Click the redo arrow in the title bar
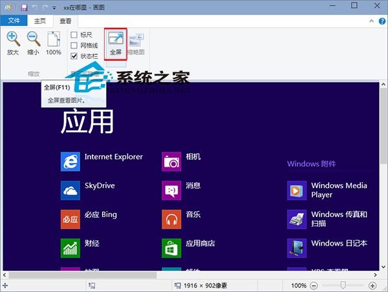Viewport: 388px width, 292px height. click(x=45, y=6)
